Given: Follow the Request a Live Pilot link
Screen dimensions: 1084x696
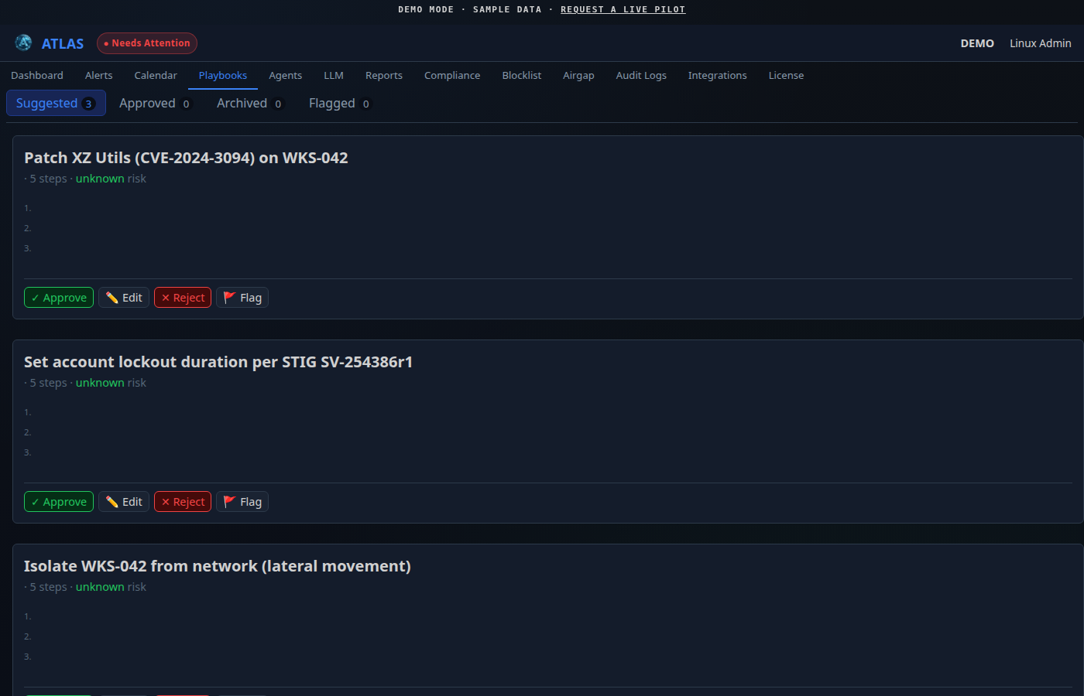Looking at the screenshot, I should tap(623, 9).
